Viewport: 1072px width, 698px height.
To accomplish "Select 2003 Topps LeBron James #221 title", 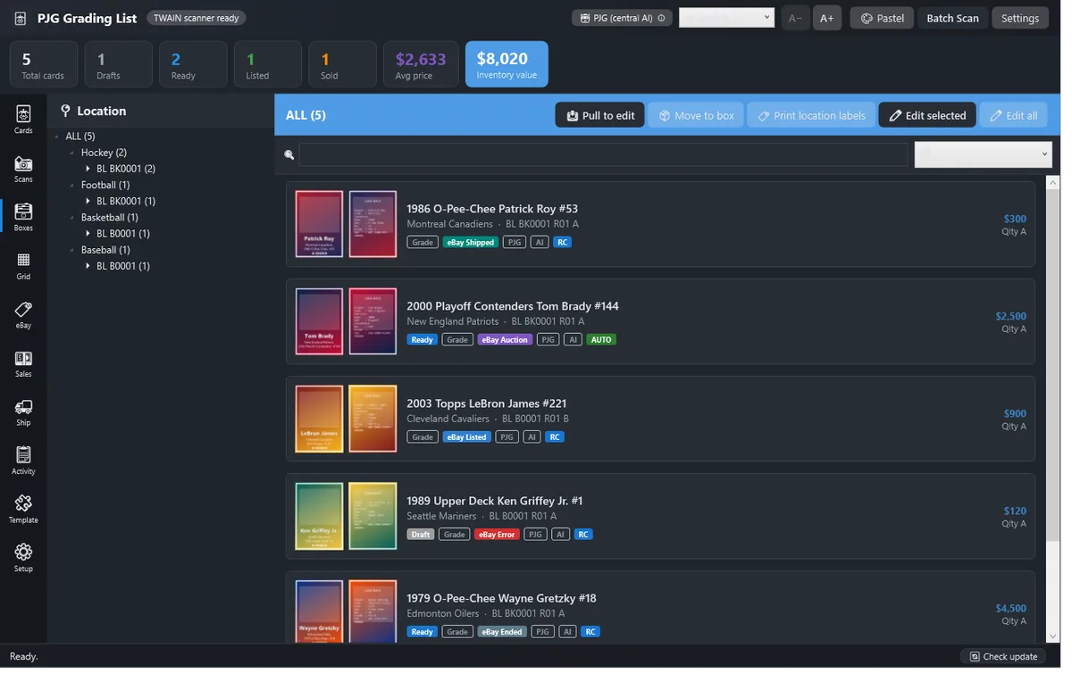I will click(x=486, y=403).
